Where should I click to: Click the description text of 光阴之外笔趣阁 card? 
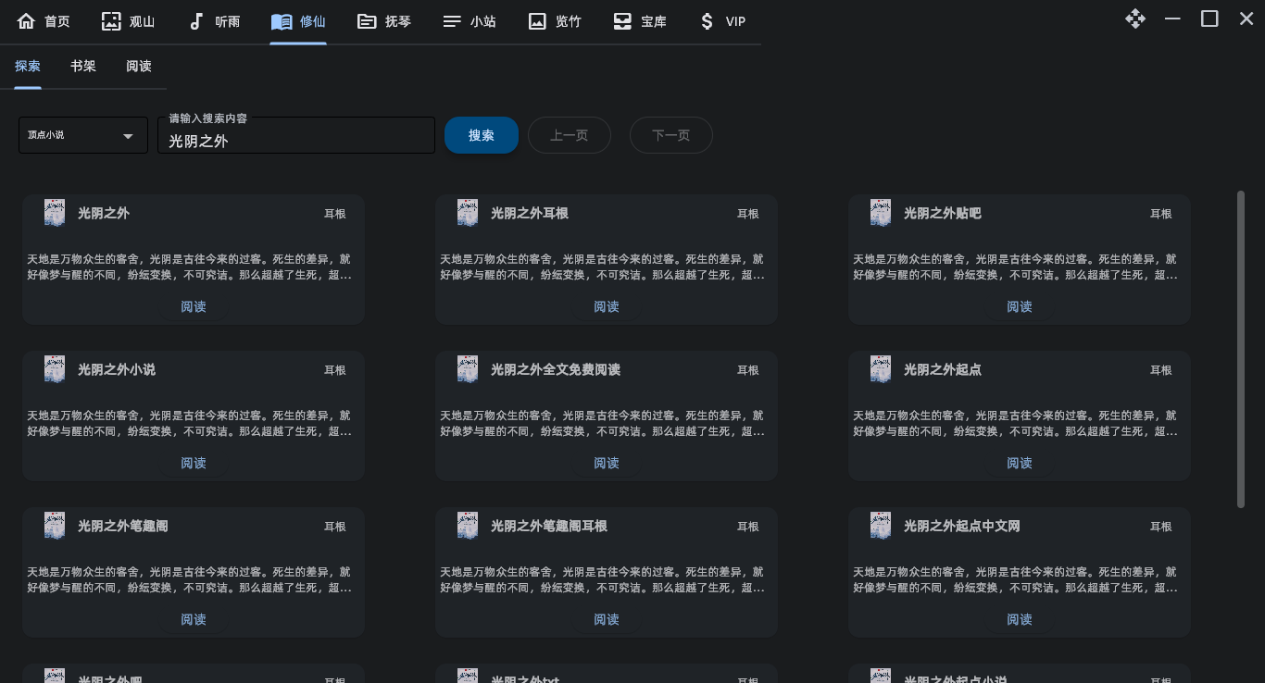click(x=189, y=580)
